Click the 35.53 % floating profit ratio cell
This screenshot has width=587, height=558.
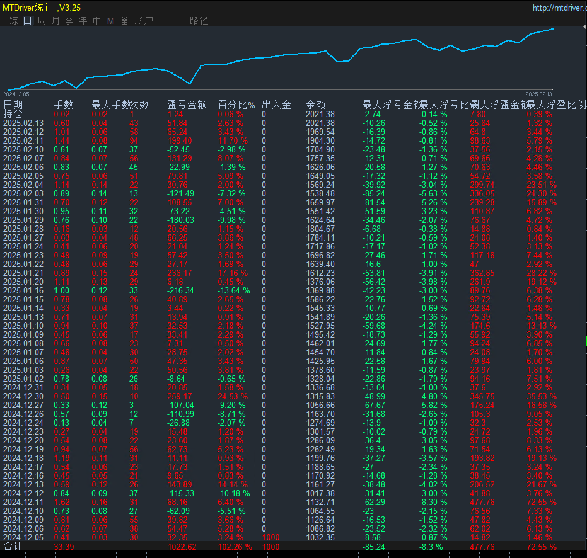[x=542, y=396]
